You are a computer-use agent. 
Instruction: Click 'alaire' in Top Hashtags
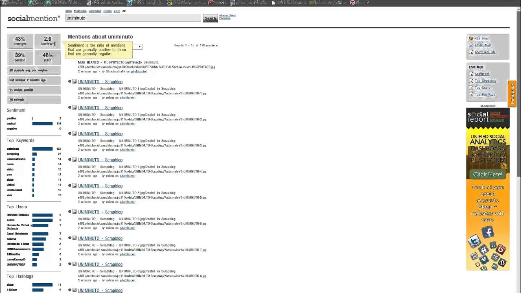[x=10, y=285]
